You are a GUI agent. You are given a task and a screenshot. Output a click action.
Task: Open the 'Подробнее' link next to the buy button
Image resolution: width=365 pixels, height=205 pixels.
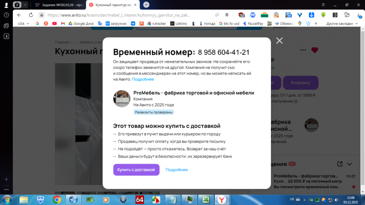click(x=177, y=170)
